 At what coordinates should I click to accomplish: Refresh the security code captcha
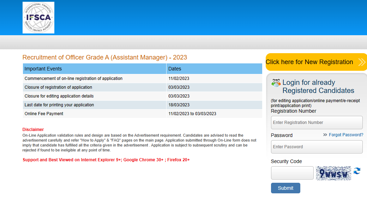pos(357,171)
